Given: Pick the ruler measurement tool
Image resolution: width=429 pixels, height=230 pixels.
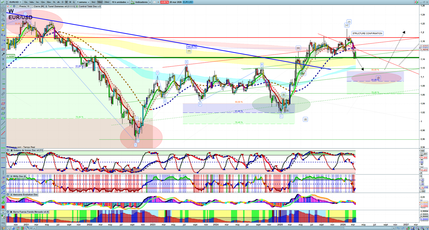Looking at the screenshot, I should click(3, 94).
